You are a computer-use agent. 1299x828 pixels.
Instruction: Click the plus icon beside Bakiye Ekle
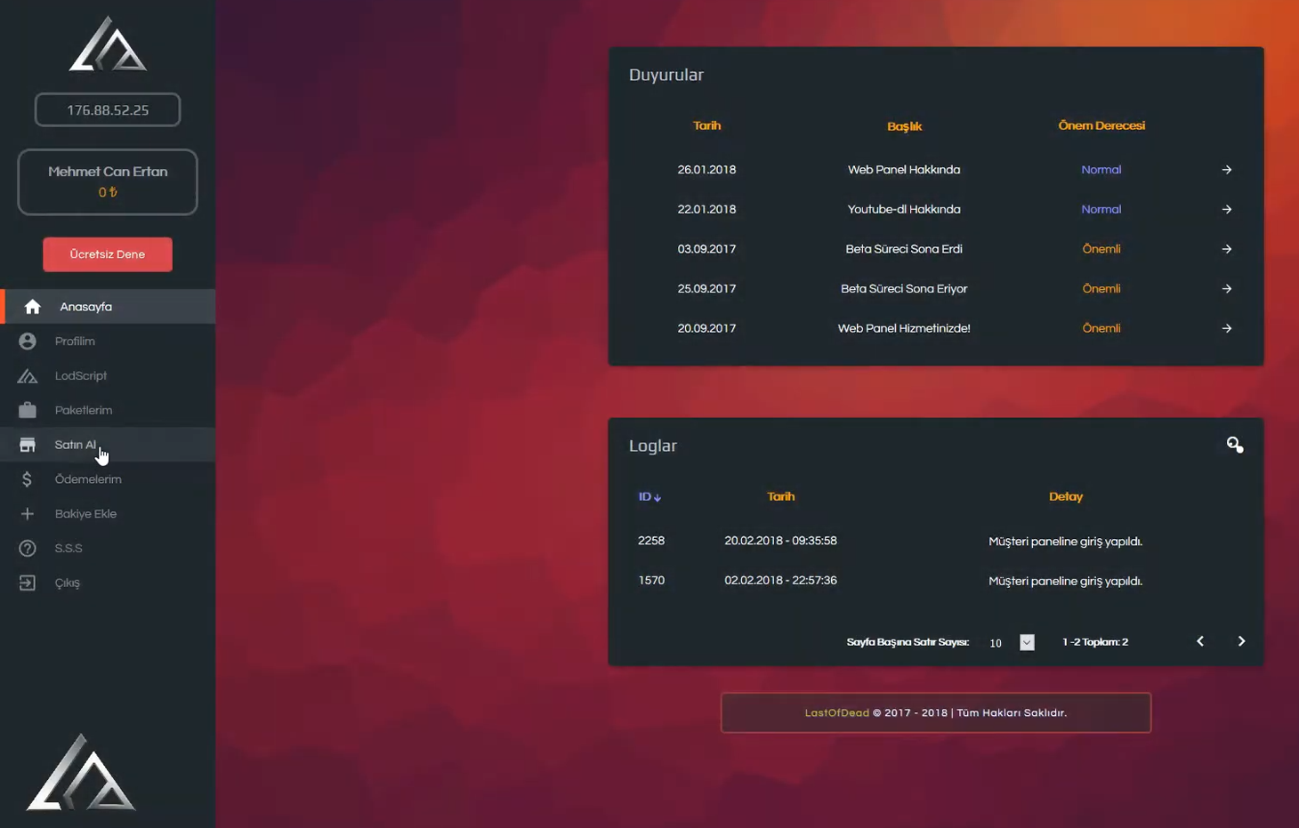(x=28, y=514)
